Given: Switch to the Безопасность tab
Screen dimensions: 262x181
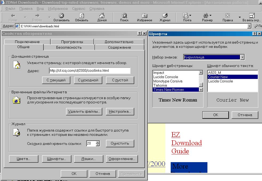Looking at the screenshot, I should tap(69, 47).
